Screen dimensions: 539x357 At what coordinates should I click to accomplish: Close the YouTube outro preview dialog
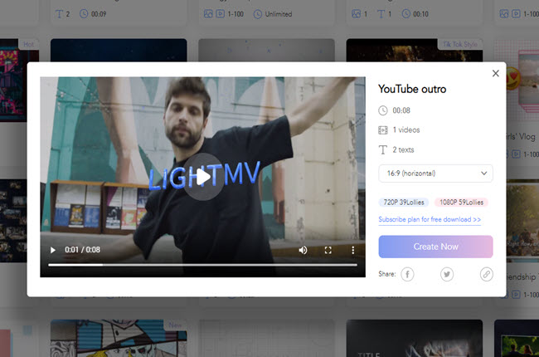[x=496, y=73]
